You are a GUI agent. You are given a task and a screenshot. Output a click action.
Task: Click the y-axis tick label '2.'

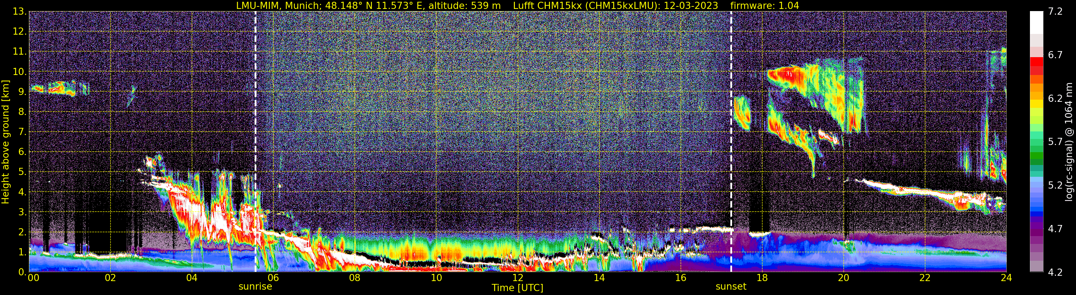[22, 232]
